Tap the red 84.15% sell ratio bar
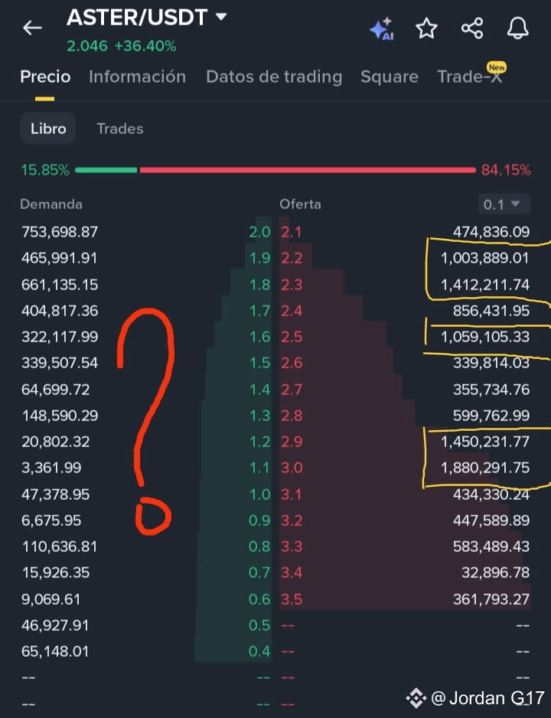This screenshot has height=718, width=551. coord(308,171)
